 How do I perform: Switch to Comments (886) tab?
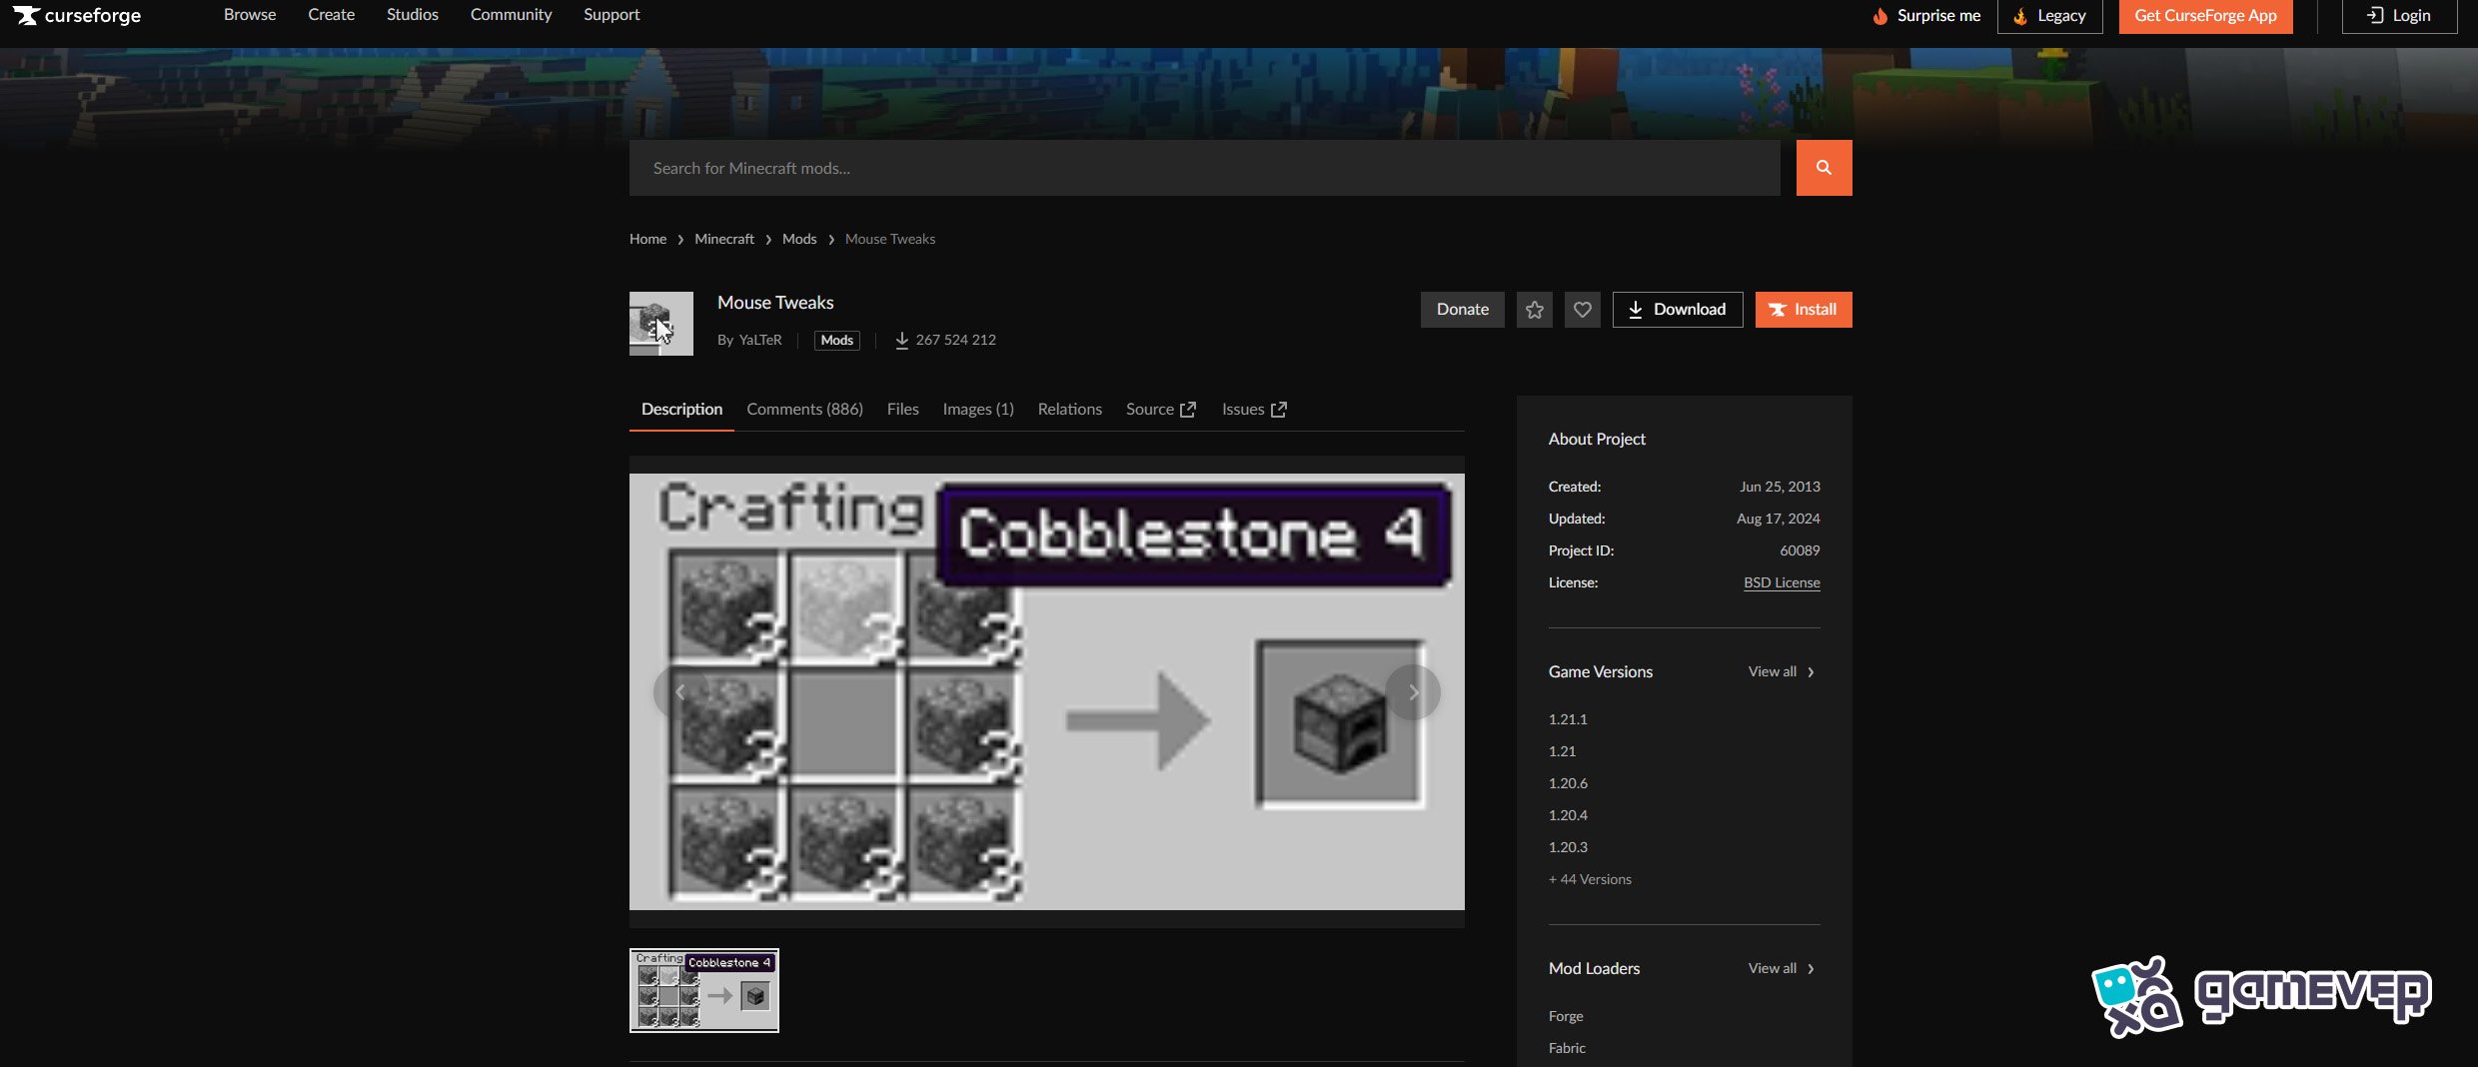pos(804,410)
